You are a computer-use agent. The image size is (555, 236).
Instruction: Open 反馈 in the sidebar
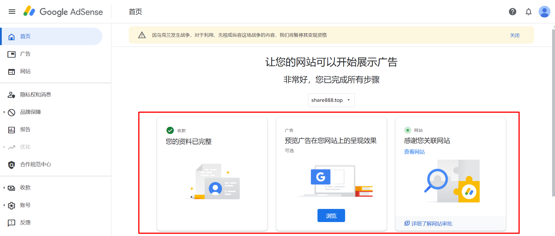click(x=52, y=223)
